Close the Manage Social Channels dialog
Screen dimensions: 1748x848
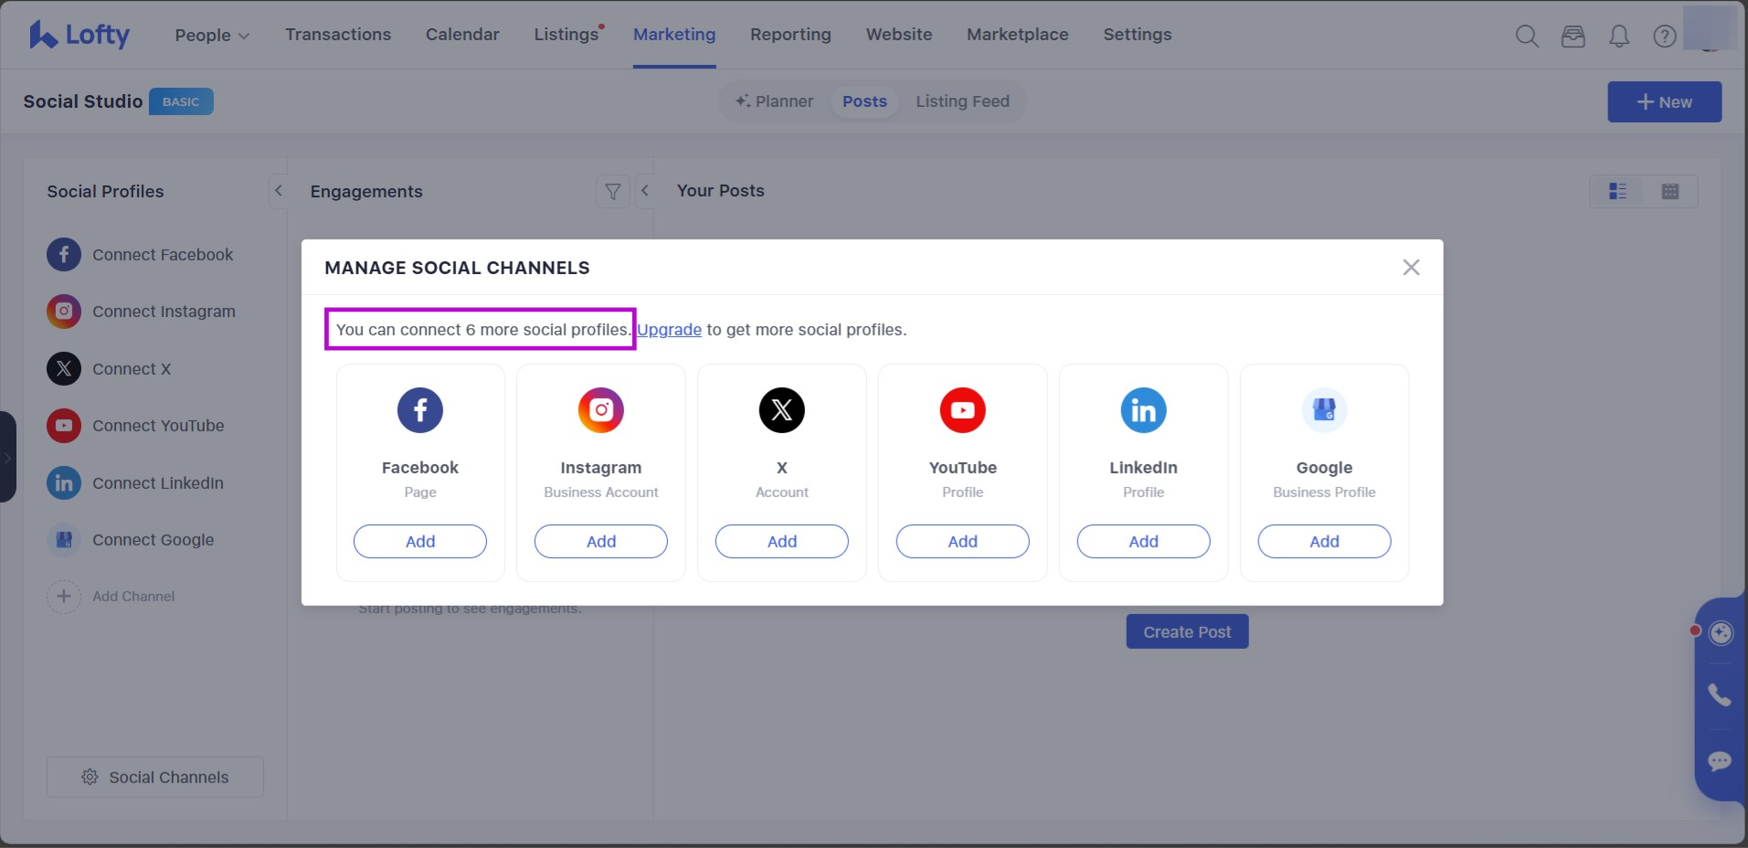tap(1411, 267)
